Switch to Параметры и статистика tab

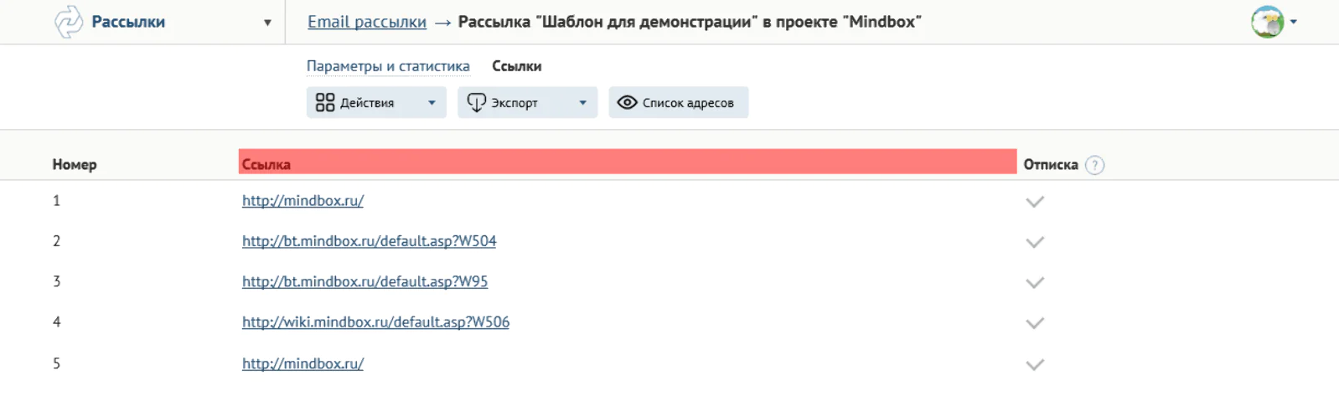(388, 66)
